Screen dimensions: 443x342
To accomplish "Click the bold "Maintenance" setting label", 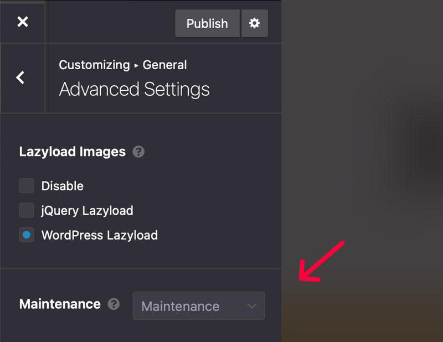I will click(x=60, y=304).
